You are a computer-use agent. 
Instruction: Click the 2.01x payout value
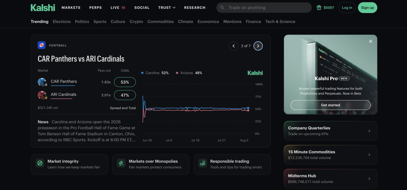click(x=106, y=95)
